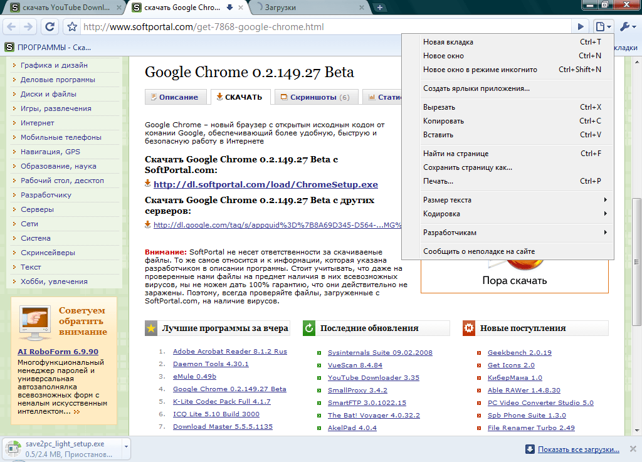Open Мобильные телефоны category
The width and height of the screenshot is (642, 462).
click(61, 137)
